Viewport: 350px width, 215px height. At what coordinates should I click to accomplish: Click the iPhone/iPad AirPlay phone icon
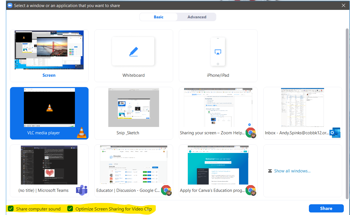point(218,52)
